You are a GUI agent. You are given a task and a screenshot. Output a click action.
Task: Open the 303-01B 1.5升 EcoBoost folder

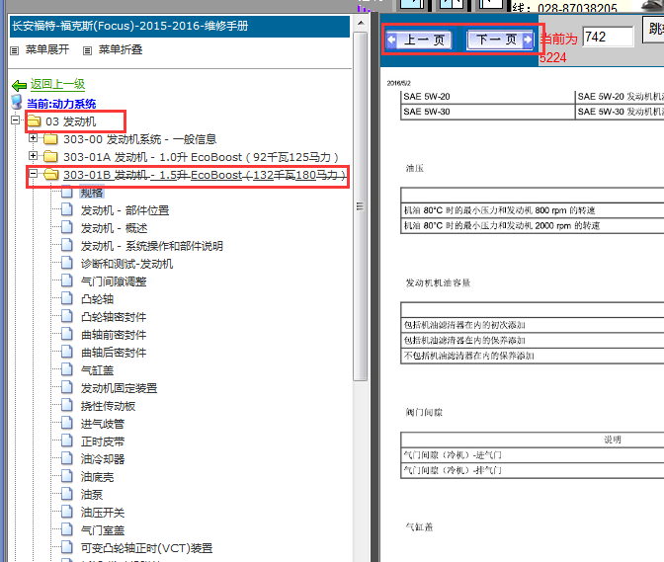pos(205,175)
